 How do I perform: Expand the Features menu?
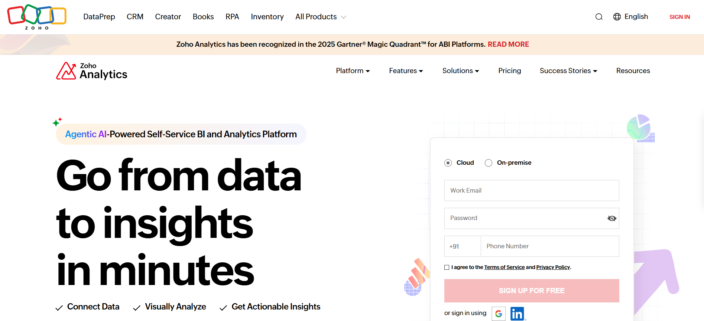point(406,71)
